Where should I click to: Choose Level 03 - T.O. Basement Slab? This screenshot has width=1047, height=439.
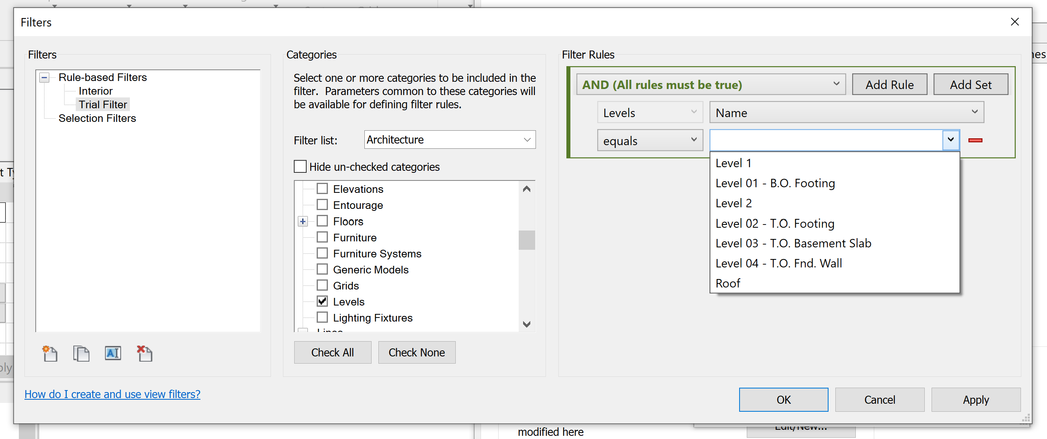tap(793, 243)
